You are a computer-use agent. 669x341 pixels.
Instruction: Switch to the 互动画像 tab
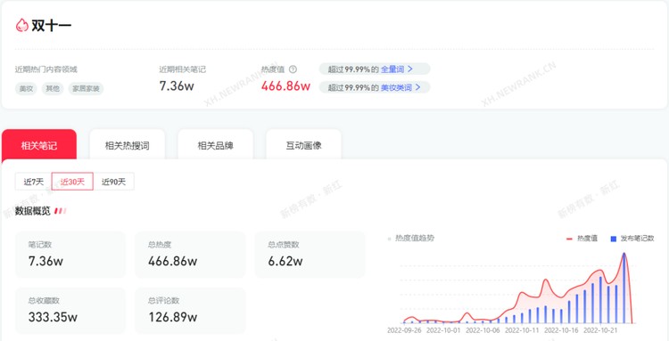point(304,145)
